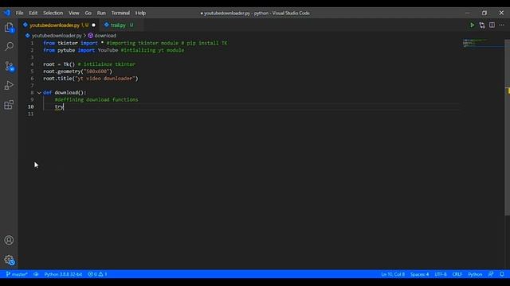Change line ending via CRLF item
Image resolution: width=510 pixels, height=286 pixels.
point(457,274)
